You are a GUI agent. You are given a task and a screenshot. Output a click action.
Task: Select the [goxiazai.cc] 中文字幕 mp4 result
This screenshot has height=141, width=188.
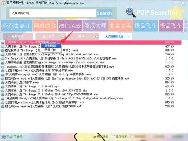[x=59, y=66]
